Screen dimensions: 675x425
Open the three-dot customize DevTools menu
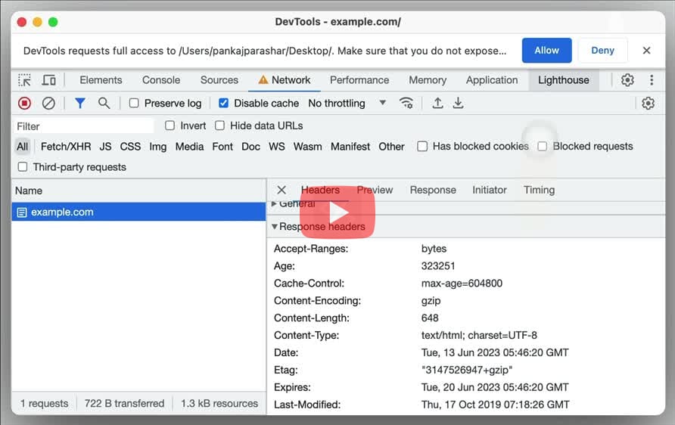652,80
